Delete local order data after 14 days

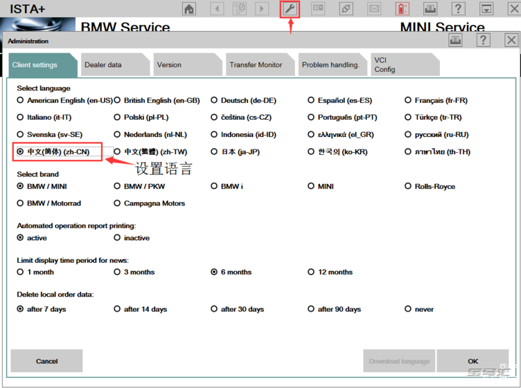(x=141, y=309)
